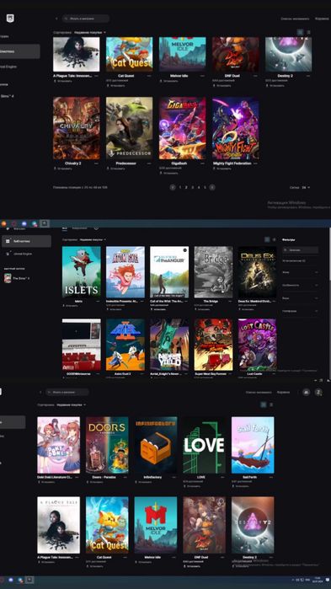Viewport: 331px width, 589px height.
Task: Open three-dot menu for Mighty Fight Federation
Action: point(255,163)
